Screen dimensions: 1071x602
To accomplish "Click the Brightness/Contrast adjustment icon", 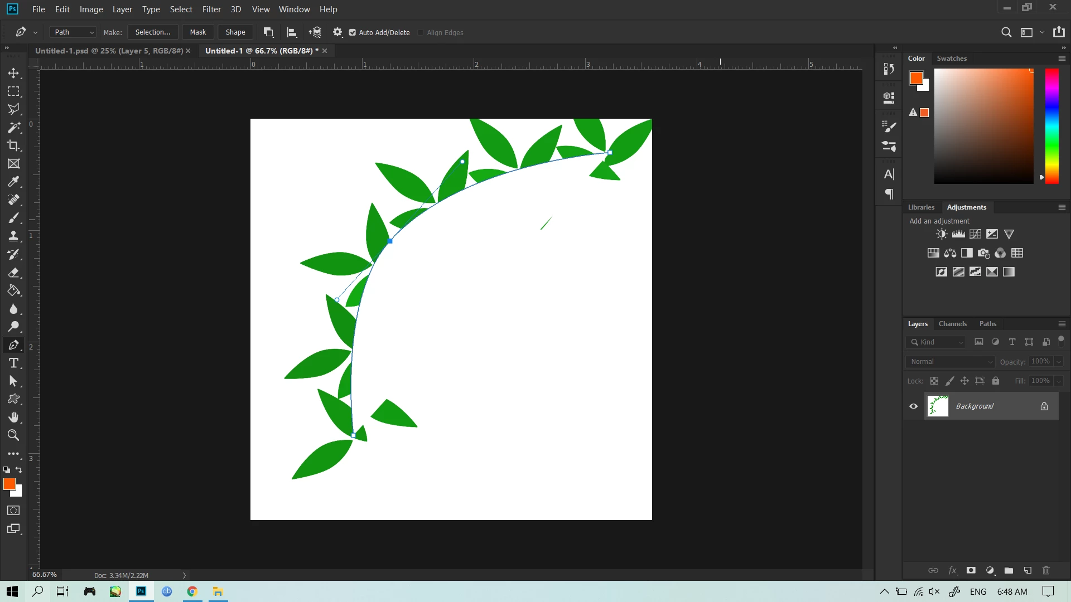I will click(x=942, y=234).
